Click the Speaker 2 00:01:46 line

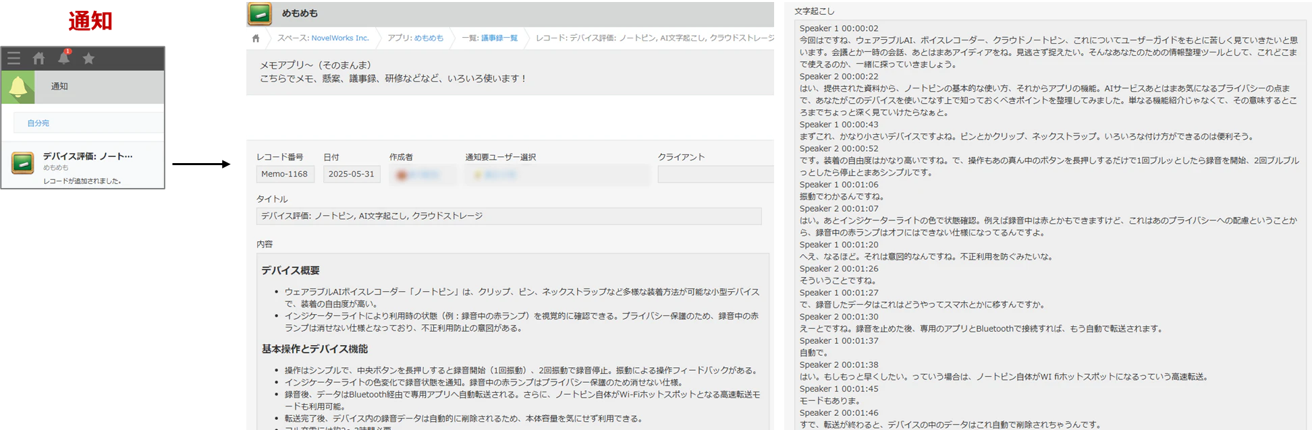click(839, 413)
